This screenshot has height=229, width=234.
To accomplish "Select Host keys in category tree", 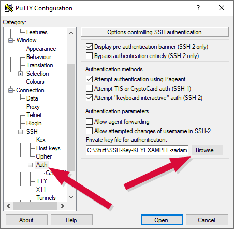I will click(x=48, y=148).
